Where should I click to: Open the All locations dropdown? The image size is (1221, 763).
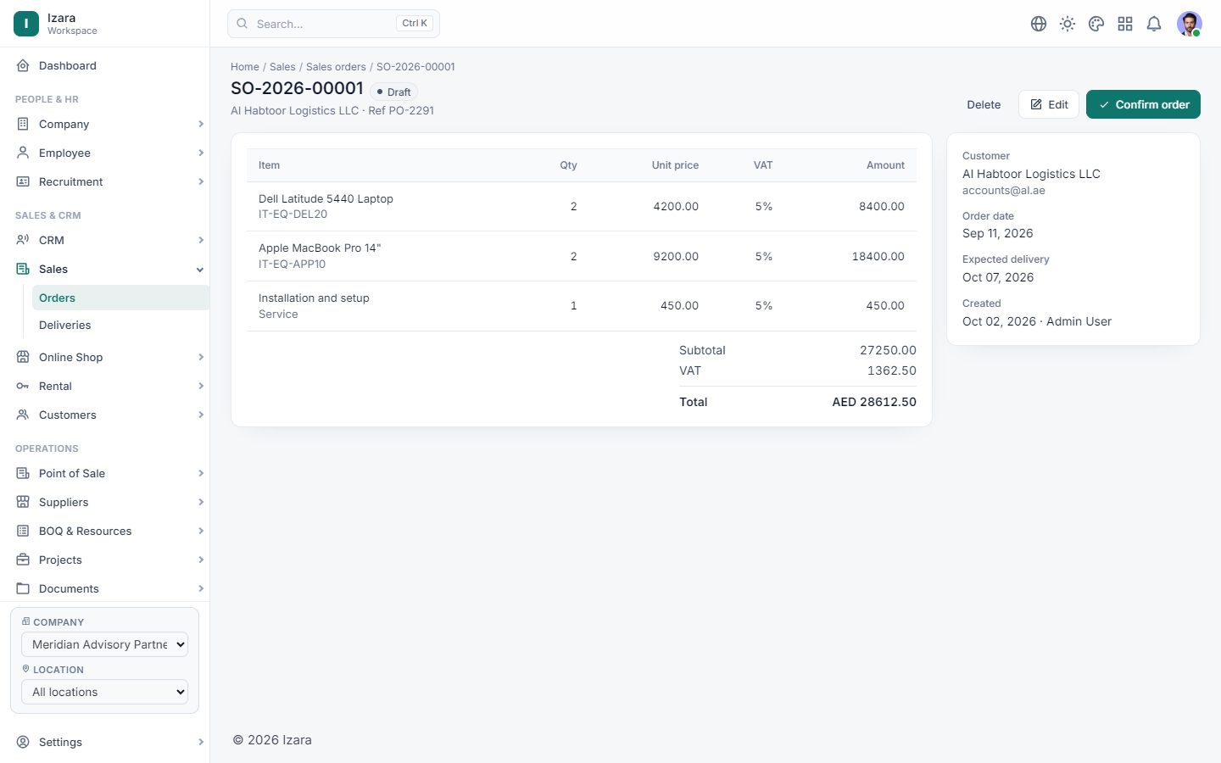tap(104, 692)
